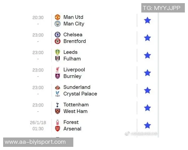Click the www.aa-biyisport.com watermark link
Image resolution: width=188 pixels, height=150 pixels.
coord(35,142)
